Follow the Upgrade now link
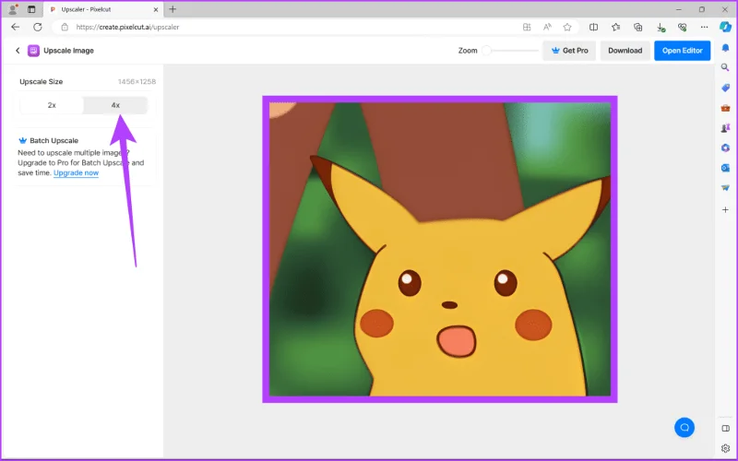The image size is (738, 461). [x=76, y=172]
